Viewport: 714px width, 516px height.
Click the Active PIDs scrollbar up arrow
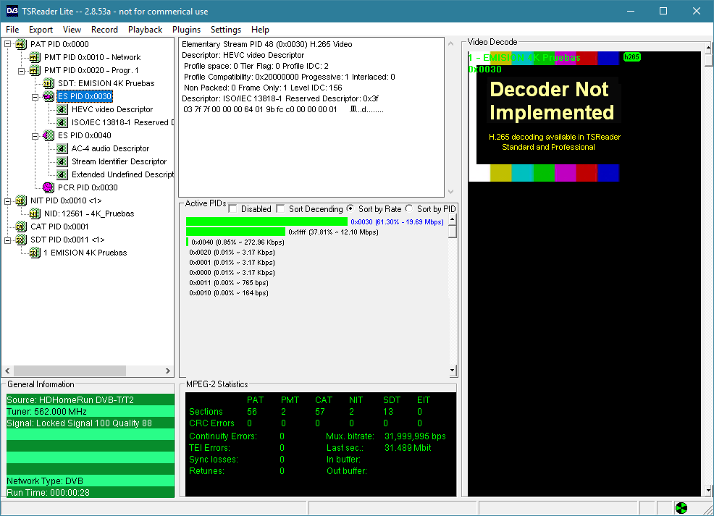coord(452,219)
